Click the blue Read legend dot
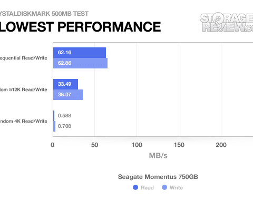253x200 pixels. pos(135,187)
